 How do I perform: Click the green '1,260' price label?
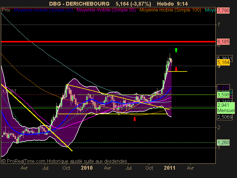223,142
